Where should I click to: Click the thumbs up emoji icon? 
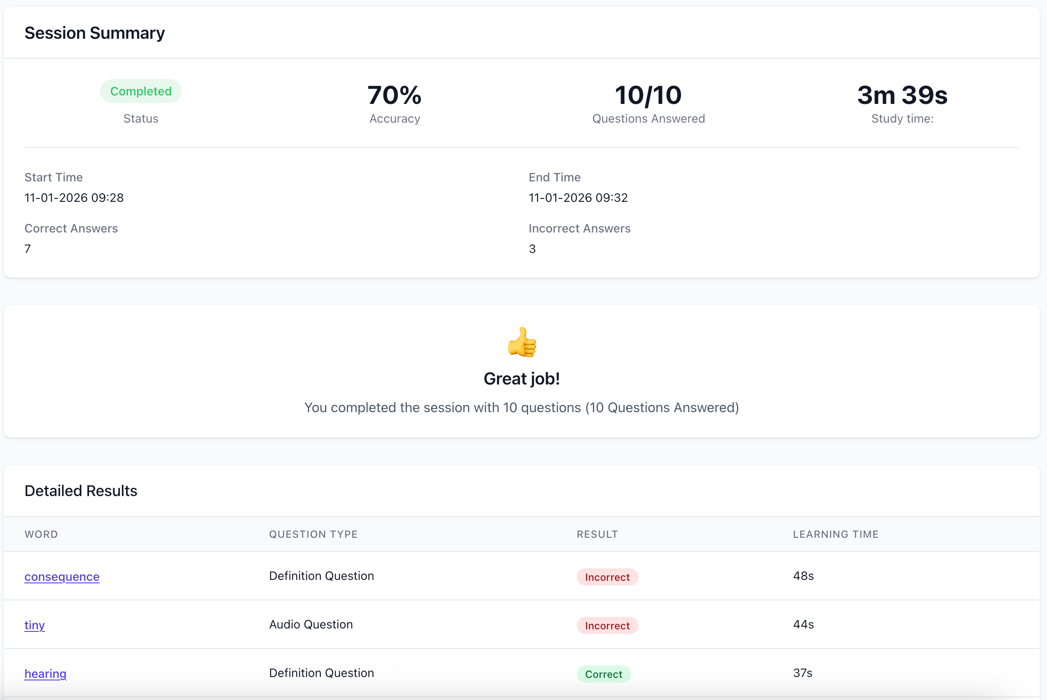(x=521, y=342)
